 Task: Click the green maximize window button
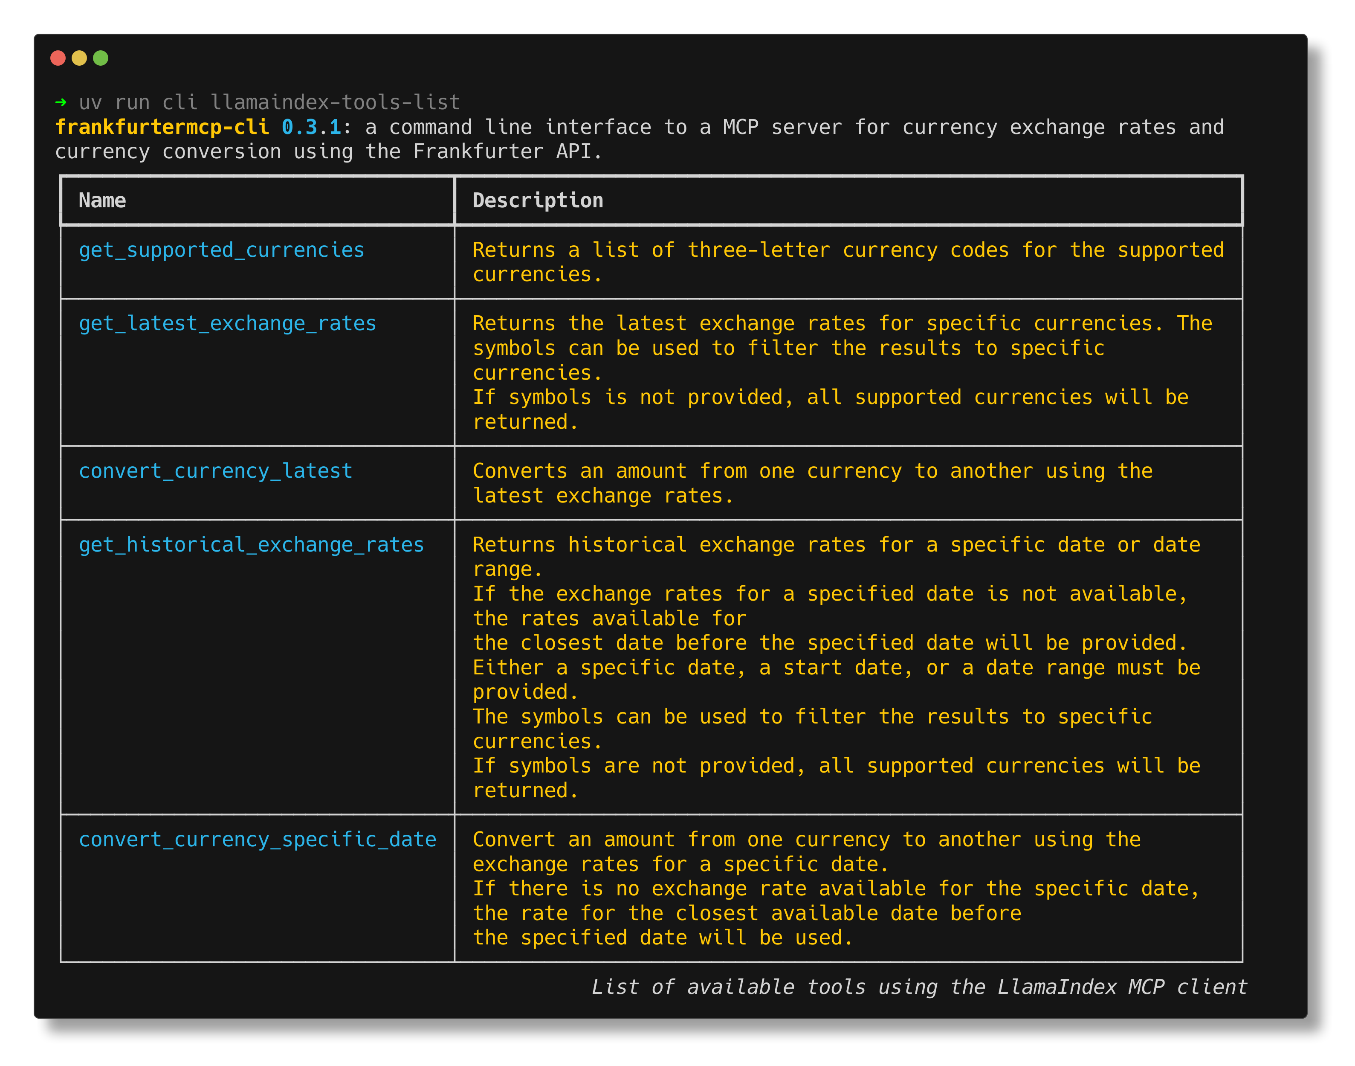click(101, 58)
